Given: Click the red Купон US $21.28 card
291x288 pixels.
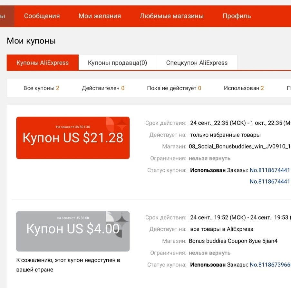Looking at the screenshot, I should pos(73,138).
